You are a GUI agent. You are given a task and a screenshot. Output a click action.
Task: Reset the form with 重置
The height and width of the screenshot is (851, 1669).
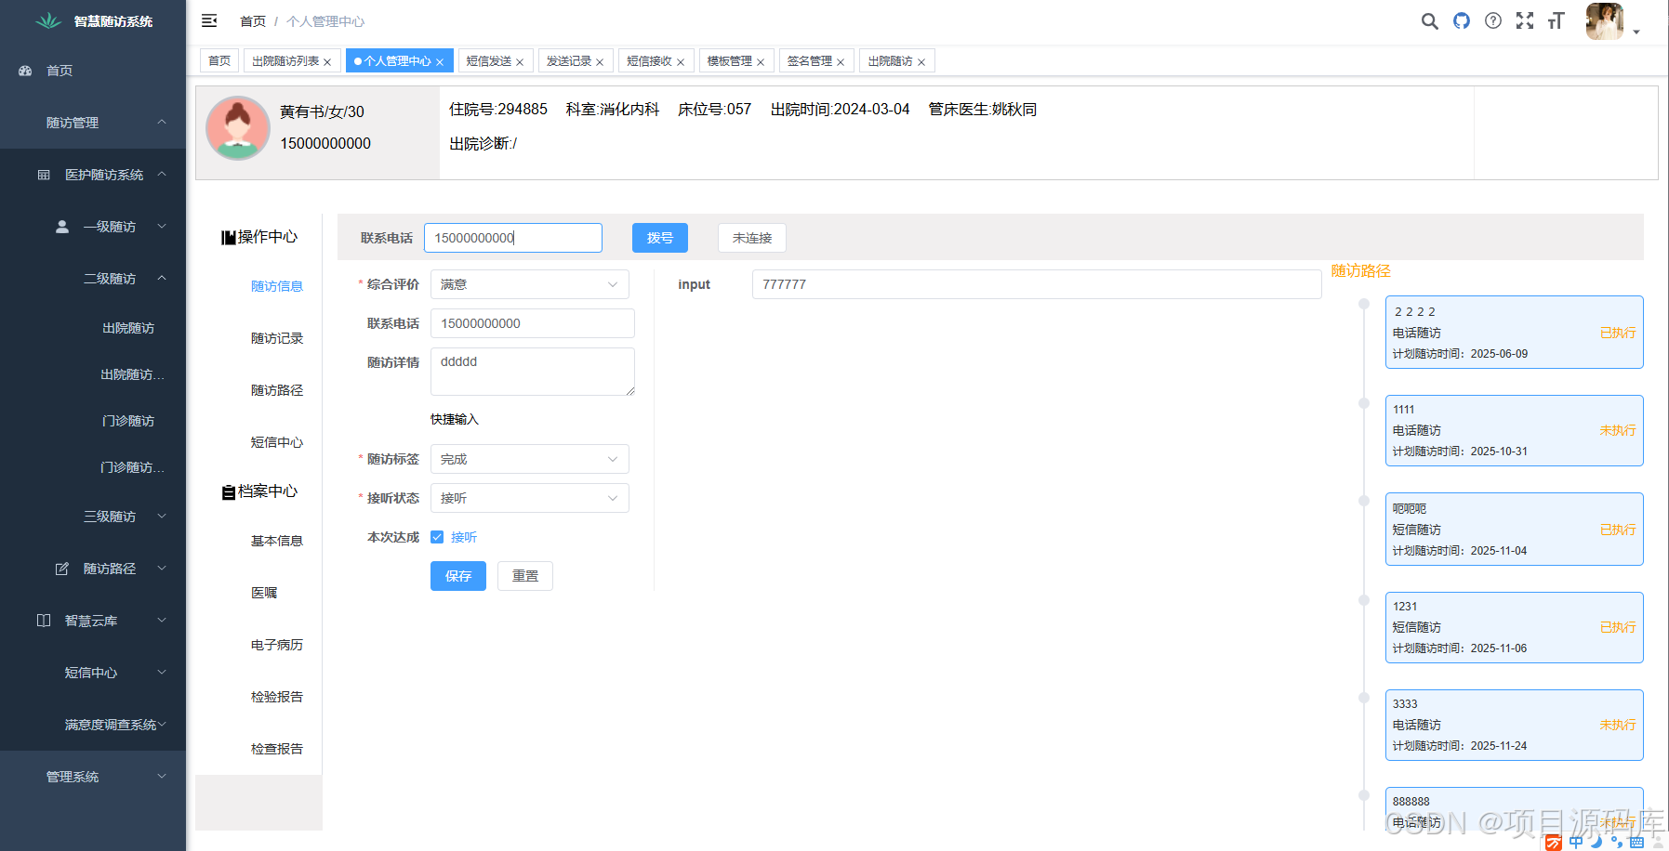525,576
